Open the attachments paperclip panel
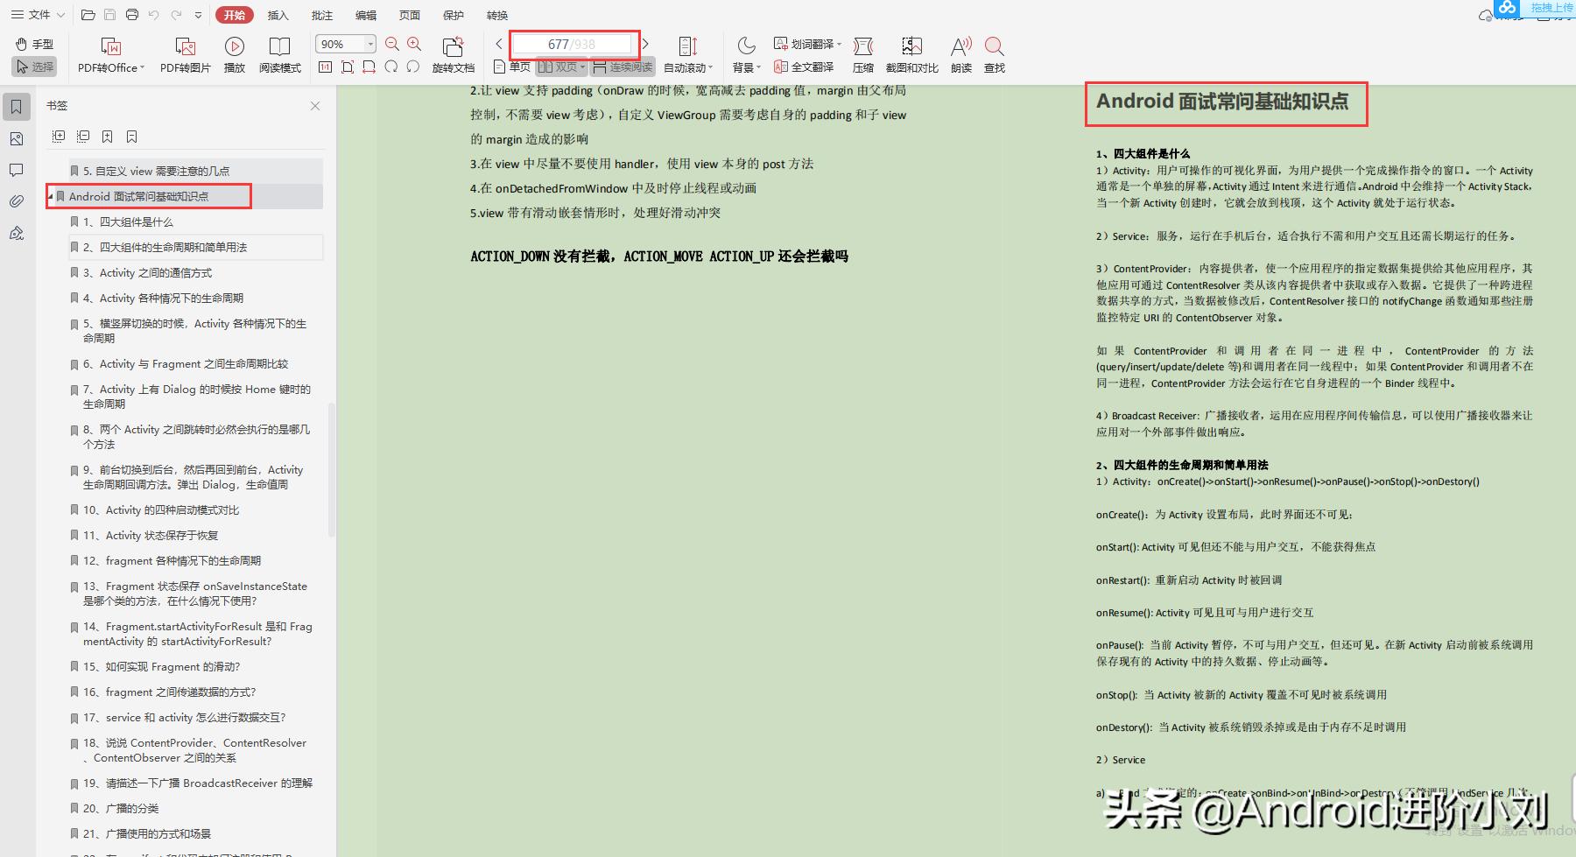Screen dimensions: 1576x857 (17, 201)
